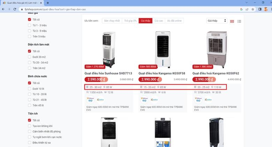272x147 pixels.
Task: Bookmark this page with the star
Action: pos(253,9)
